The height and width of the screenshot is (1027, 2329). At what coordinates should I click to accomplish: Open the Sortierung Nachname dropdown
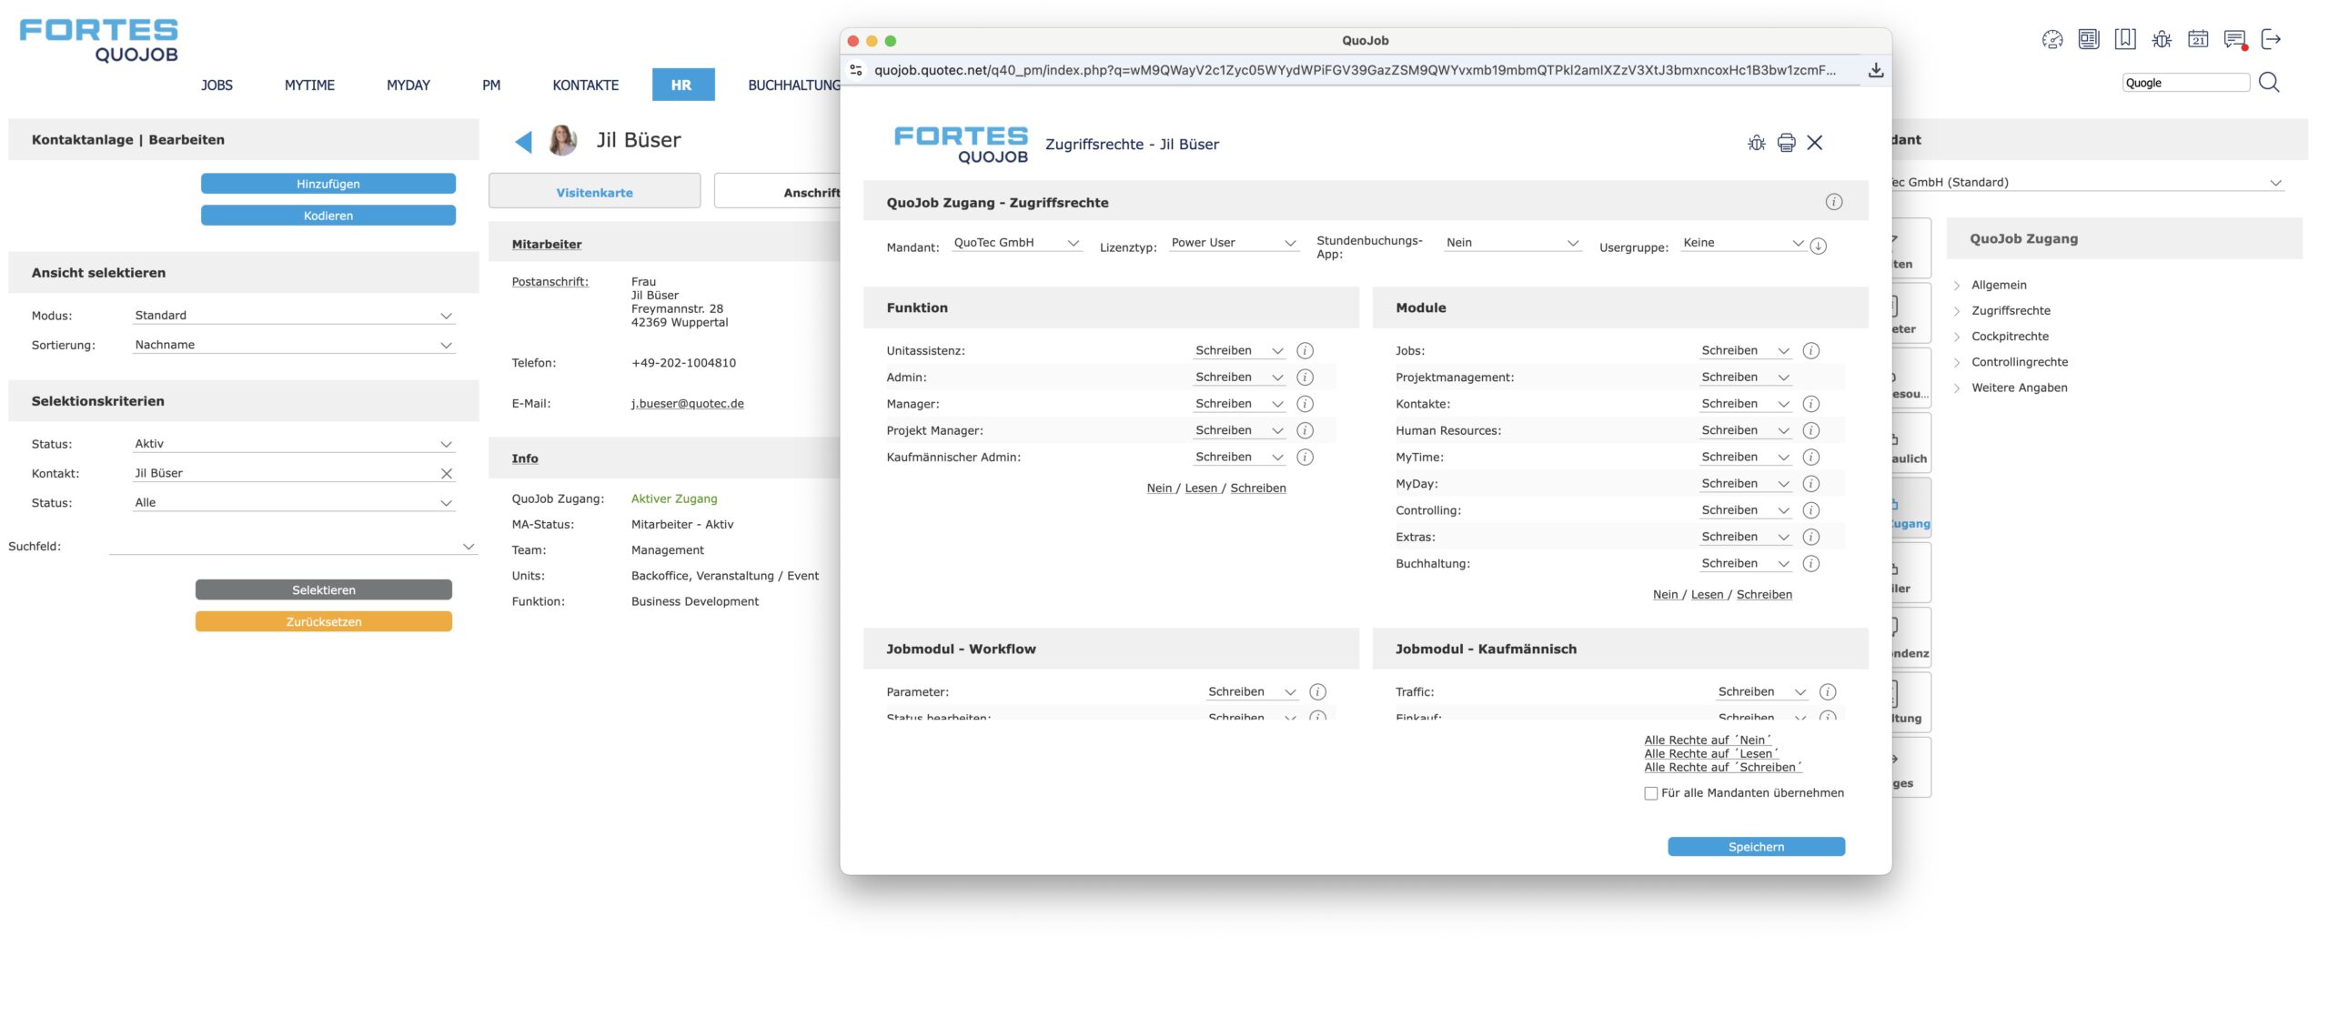coord(293,345)
